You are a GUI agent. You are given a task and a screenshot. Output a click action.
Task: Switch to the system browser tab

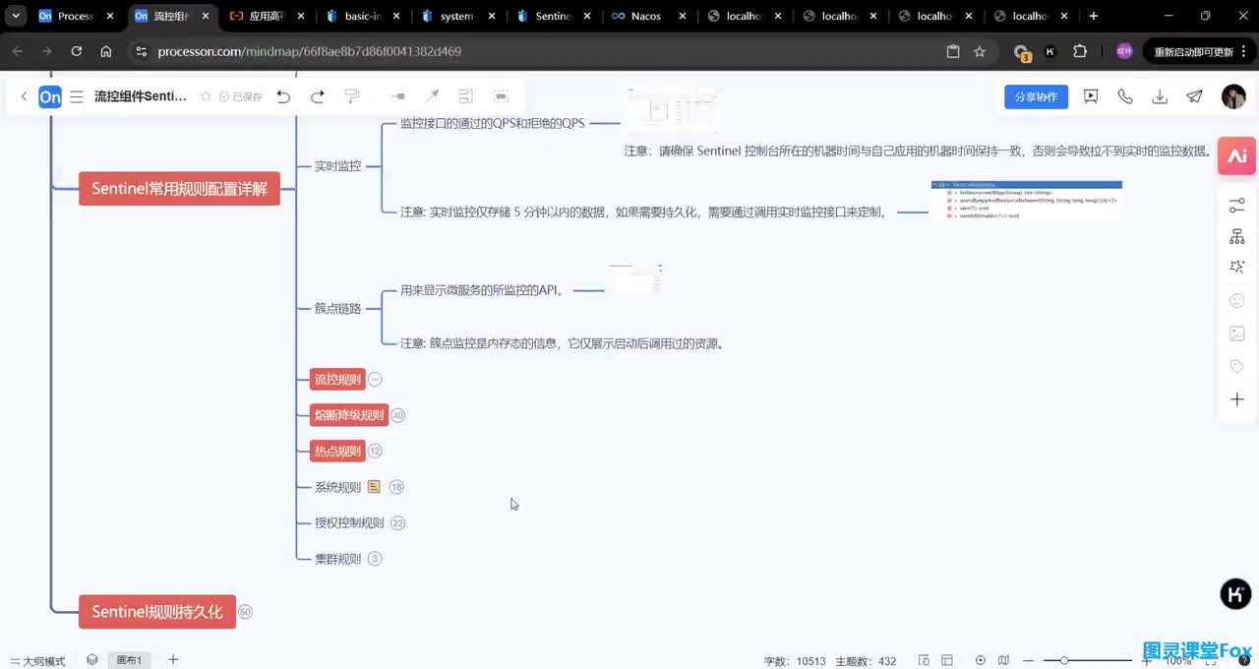tap(456, 16)
